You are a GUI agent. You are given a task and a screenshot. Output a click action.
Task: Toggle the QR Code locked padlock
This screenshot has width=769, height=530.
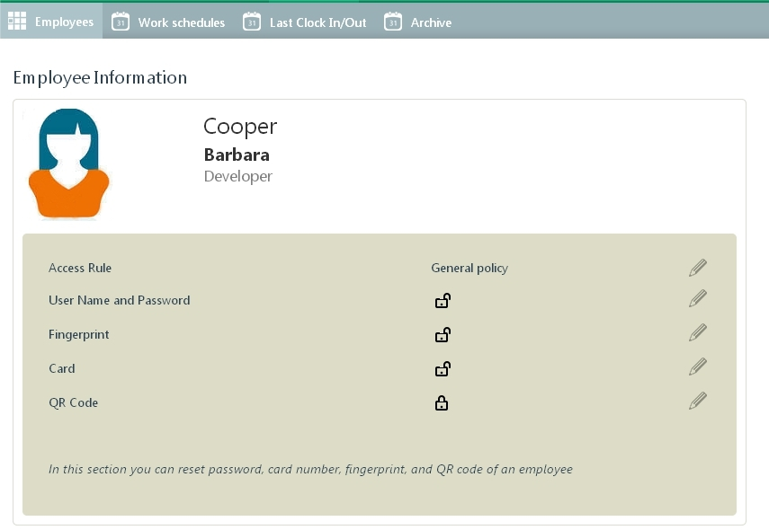pos(442,403)
